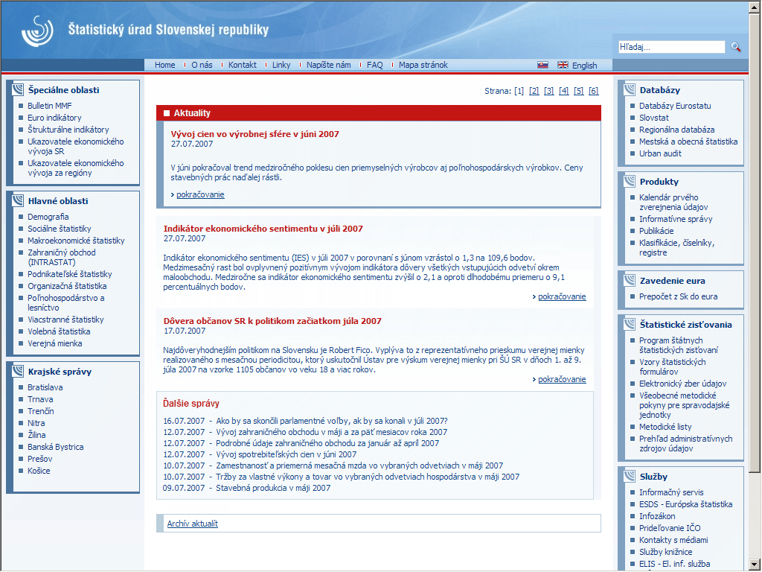Select Žilina under Krajské správy
The image size is (762, 572).
[x=36, y=435]
